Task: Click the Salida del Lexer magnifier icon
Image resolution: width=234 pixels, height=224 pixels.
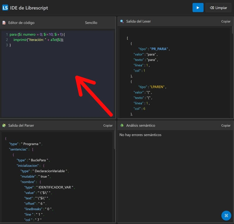Action: point(122,21)
